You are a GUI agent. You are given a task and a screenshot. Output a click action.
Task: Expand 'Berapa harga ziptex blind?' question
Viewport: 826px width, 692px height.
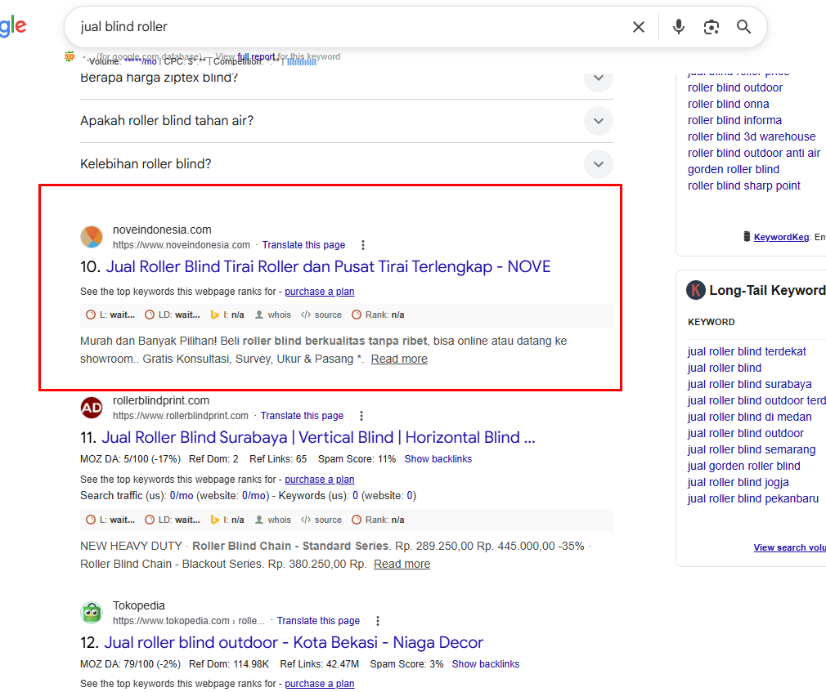pyautogui.click(x=598, y=78)
